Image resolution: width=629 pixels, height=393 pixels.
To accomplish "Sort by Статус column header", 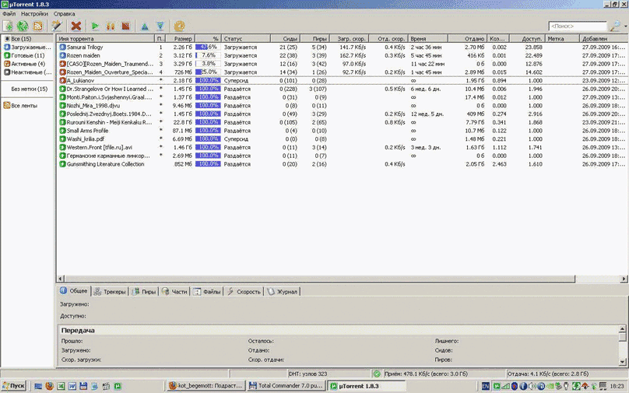I will tap(246, 38).
